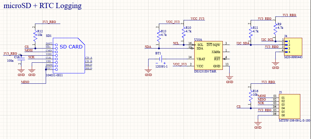Click the VBAT pin name on U10A
The width and height of the screenshot is (311, 139).
tap(201, 59)
